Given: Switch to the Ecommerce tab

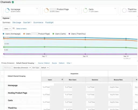Looking at the screenshot, I should click(38, 23).
